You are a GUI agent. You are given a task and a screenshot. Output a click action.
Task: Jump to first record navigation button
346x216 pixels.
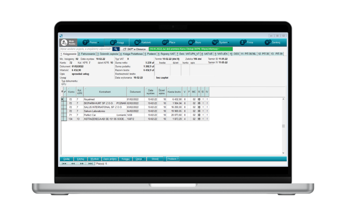click(64, 164)
